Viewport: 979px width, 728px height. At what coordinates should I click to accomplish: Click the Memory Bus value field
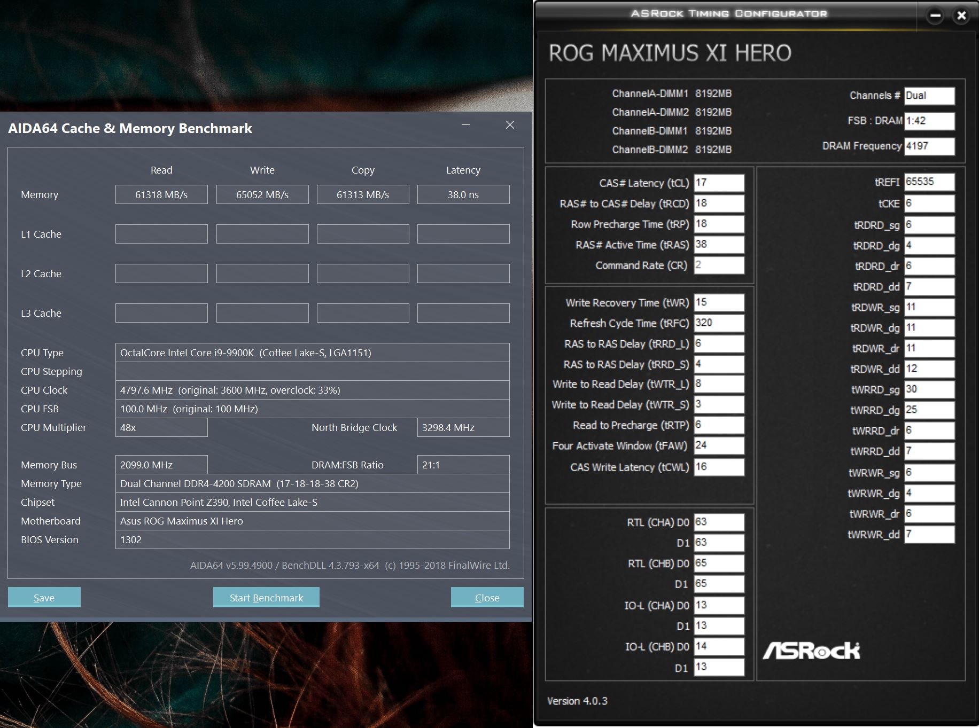pyautogui.click(x=161, y=465)
